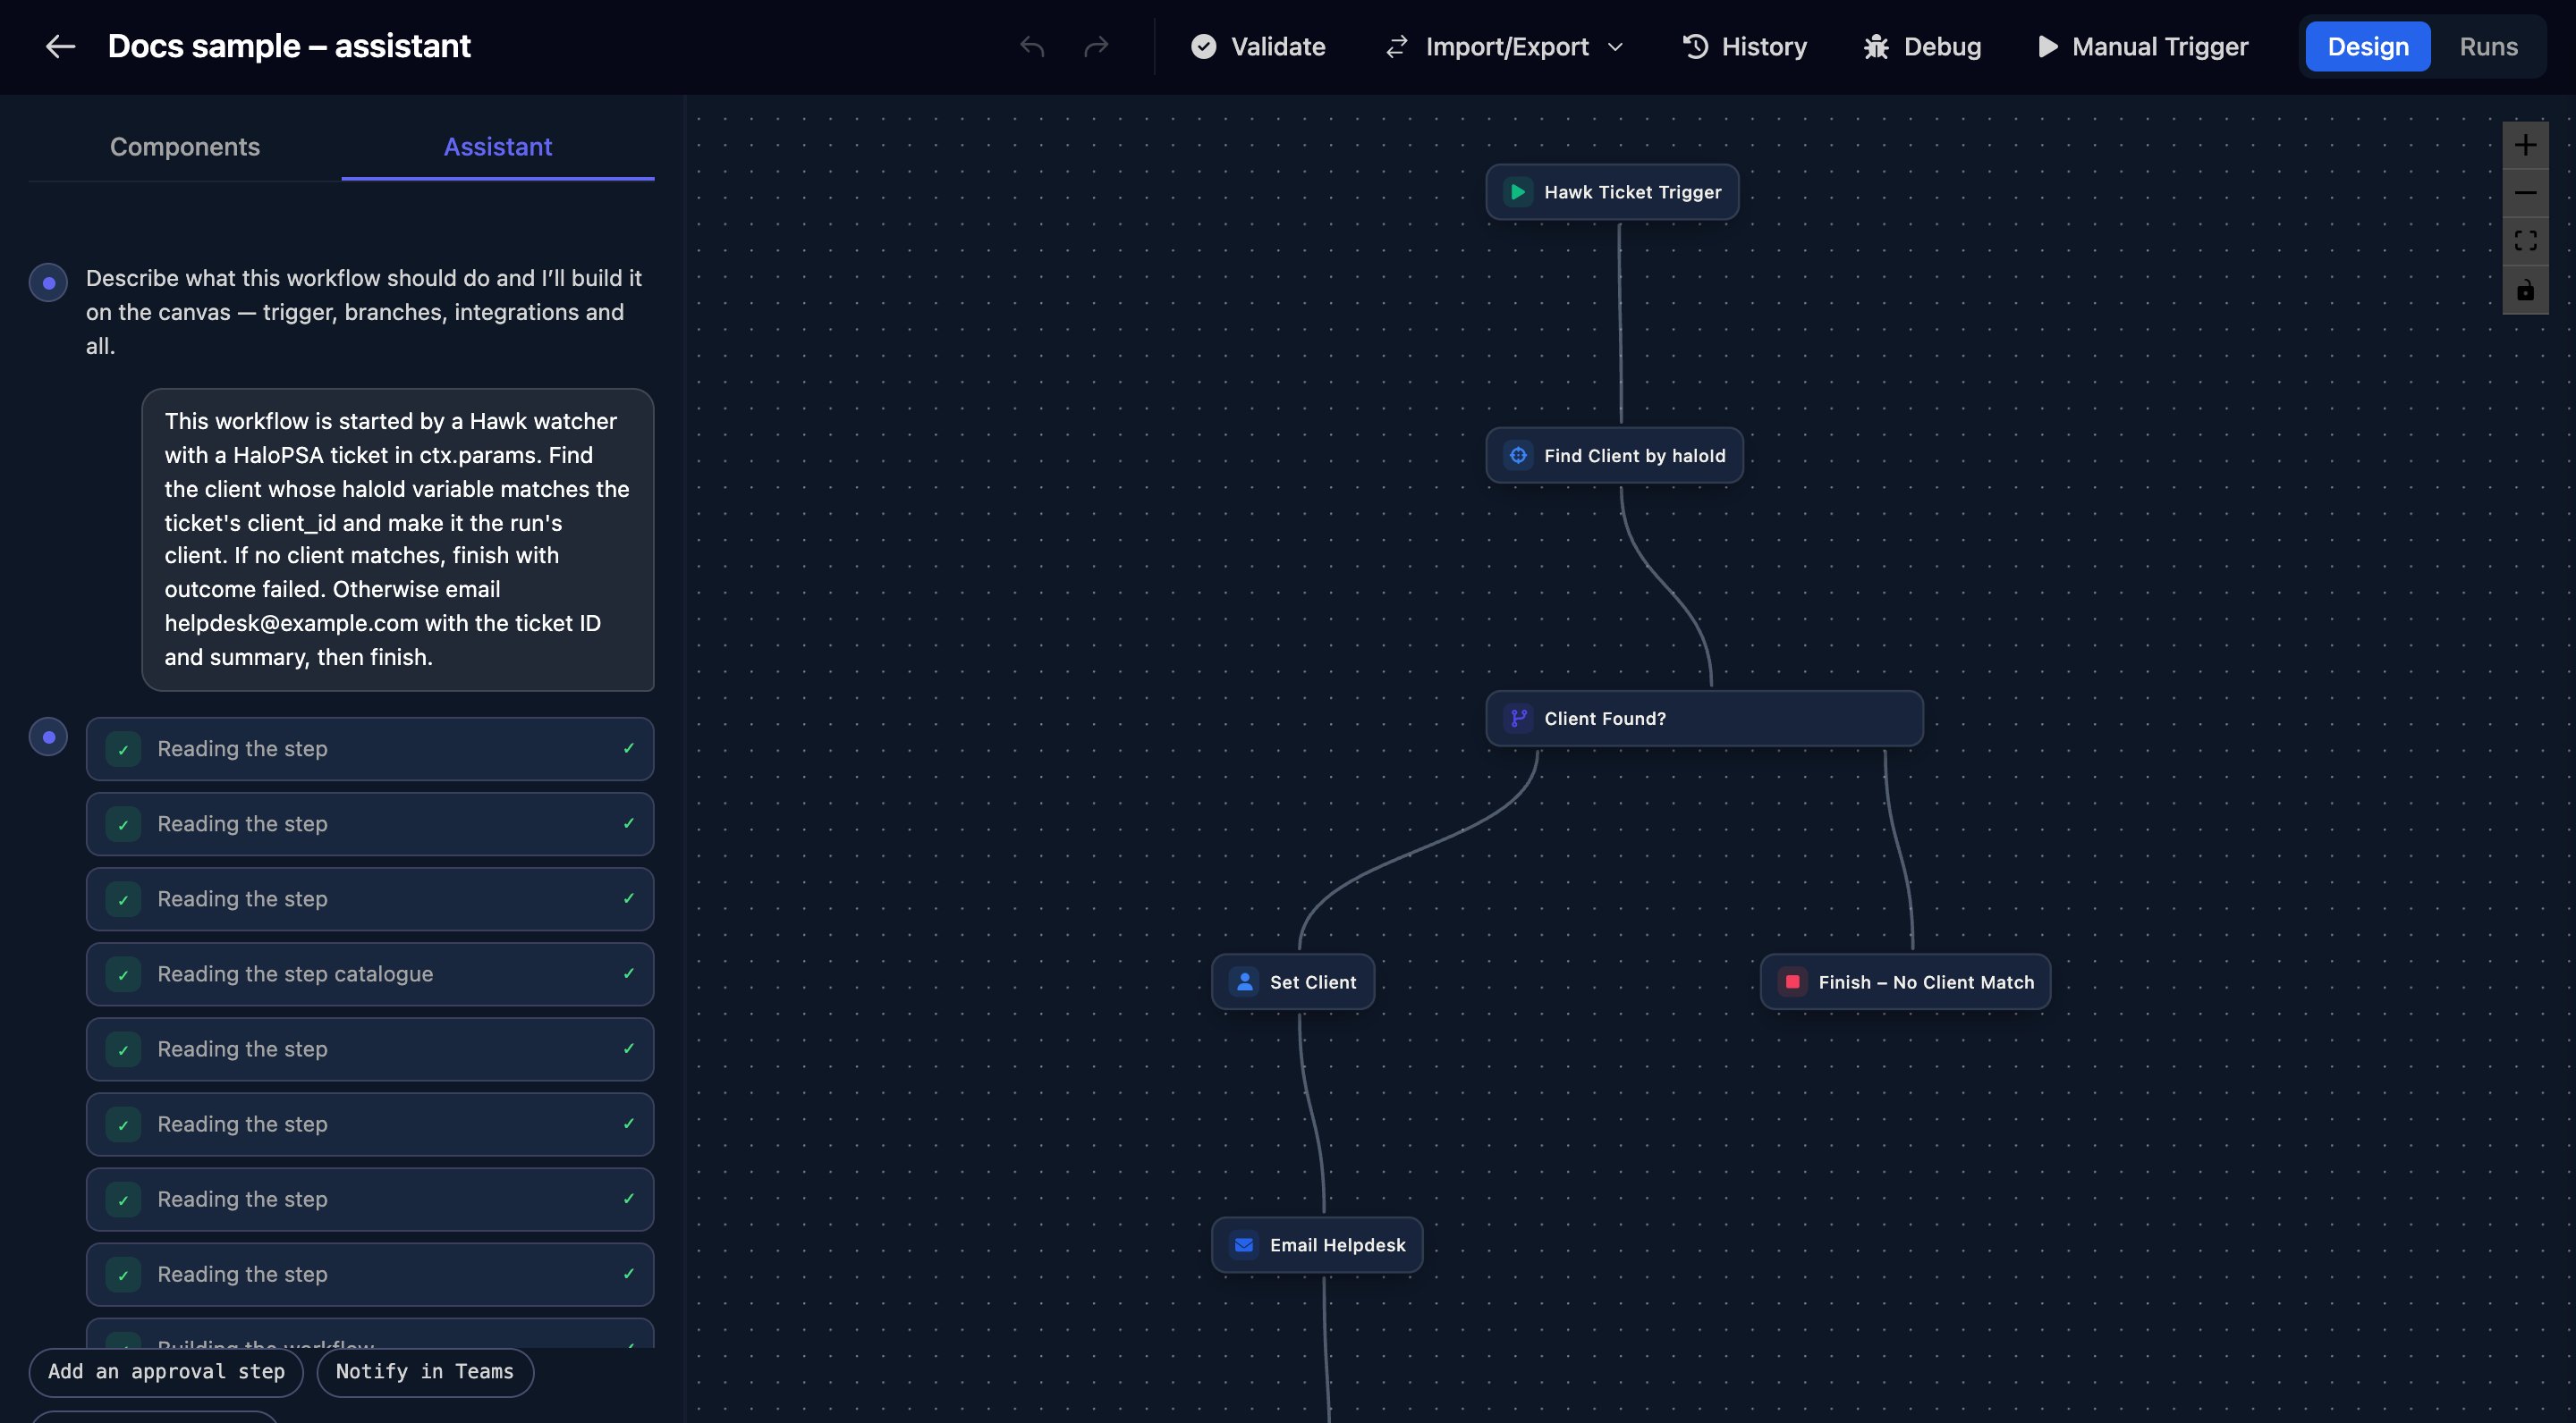Click the play icon in Hawk Ticket Trigger

pos(1518,192)
